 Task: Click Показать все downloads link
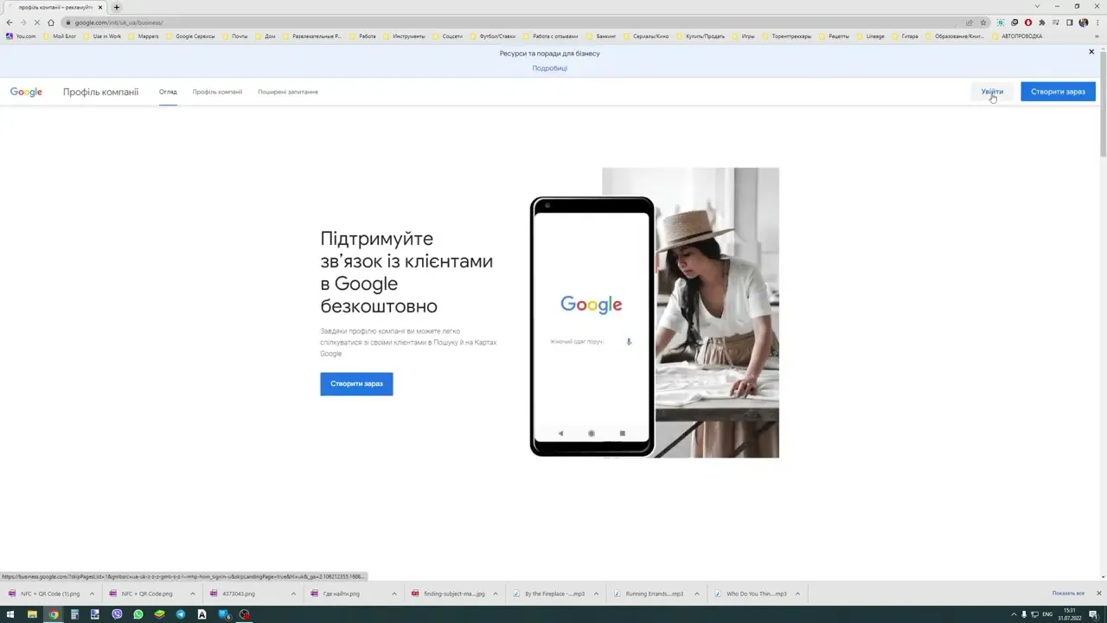1068,594
